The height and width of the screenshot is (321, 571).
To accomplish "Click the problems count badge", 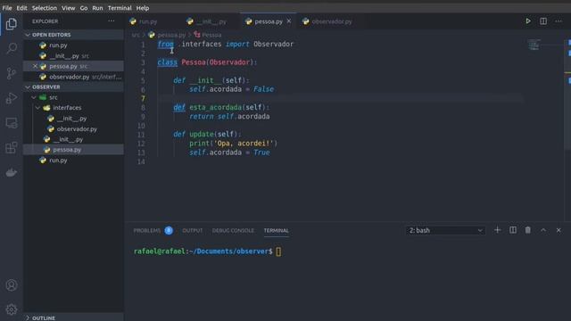I will (169, 230).
